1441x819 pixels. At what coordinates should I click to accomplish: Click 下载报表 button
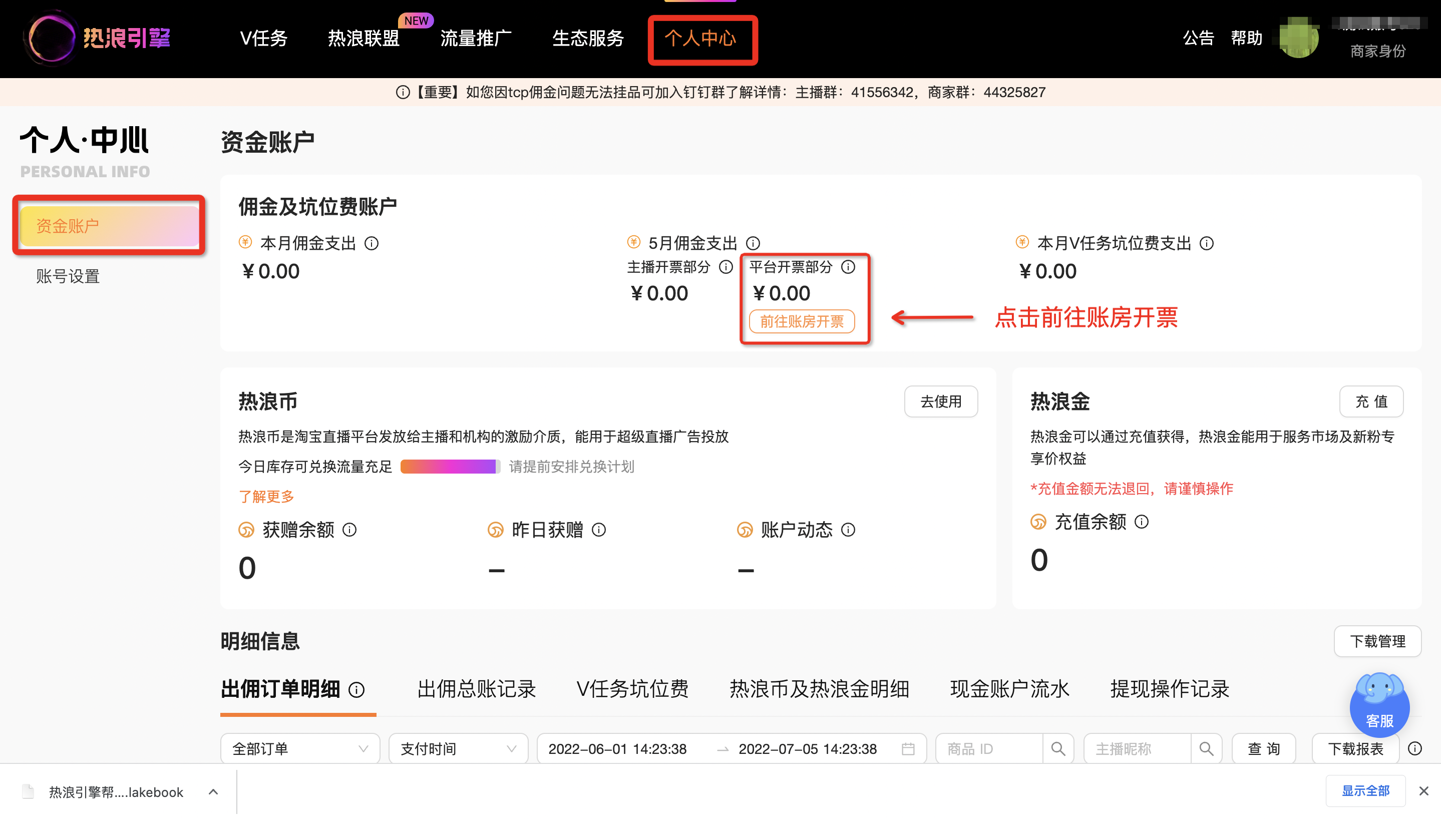[1355, 749]
